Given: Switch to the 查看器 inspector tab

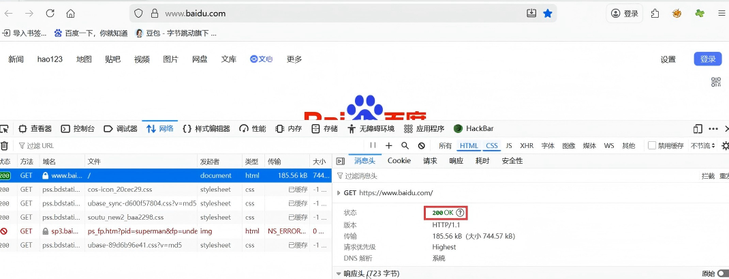Looking at the screenshot, I should tap(35, 128).
